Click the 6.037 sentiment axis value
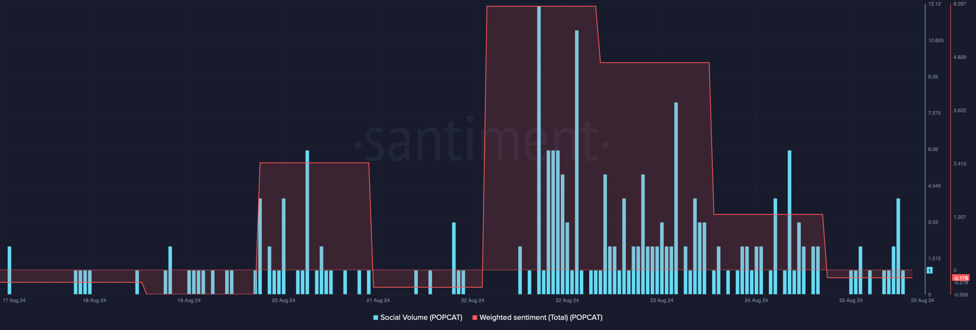Viewport: 976px width, 330px height. click(x=960, y=4)
